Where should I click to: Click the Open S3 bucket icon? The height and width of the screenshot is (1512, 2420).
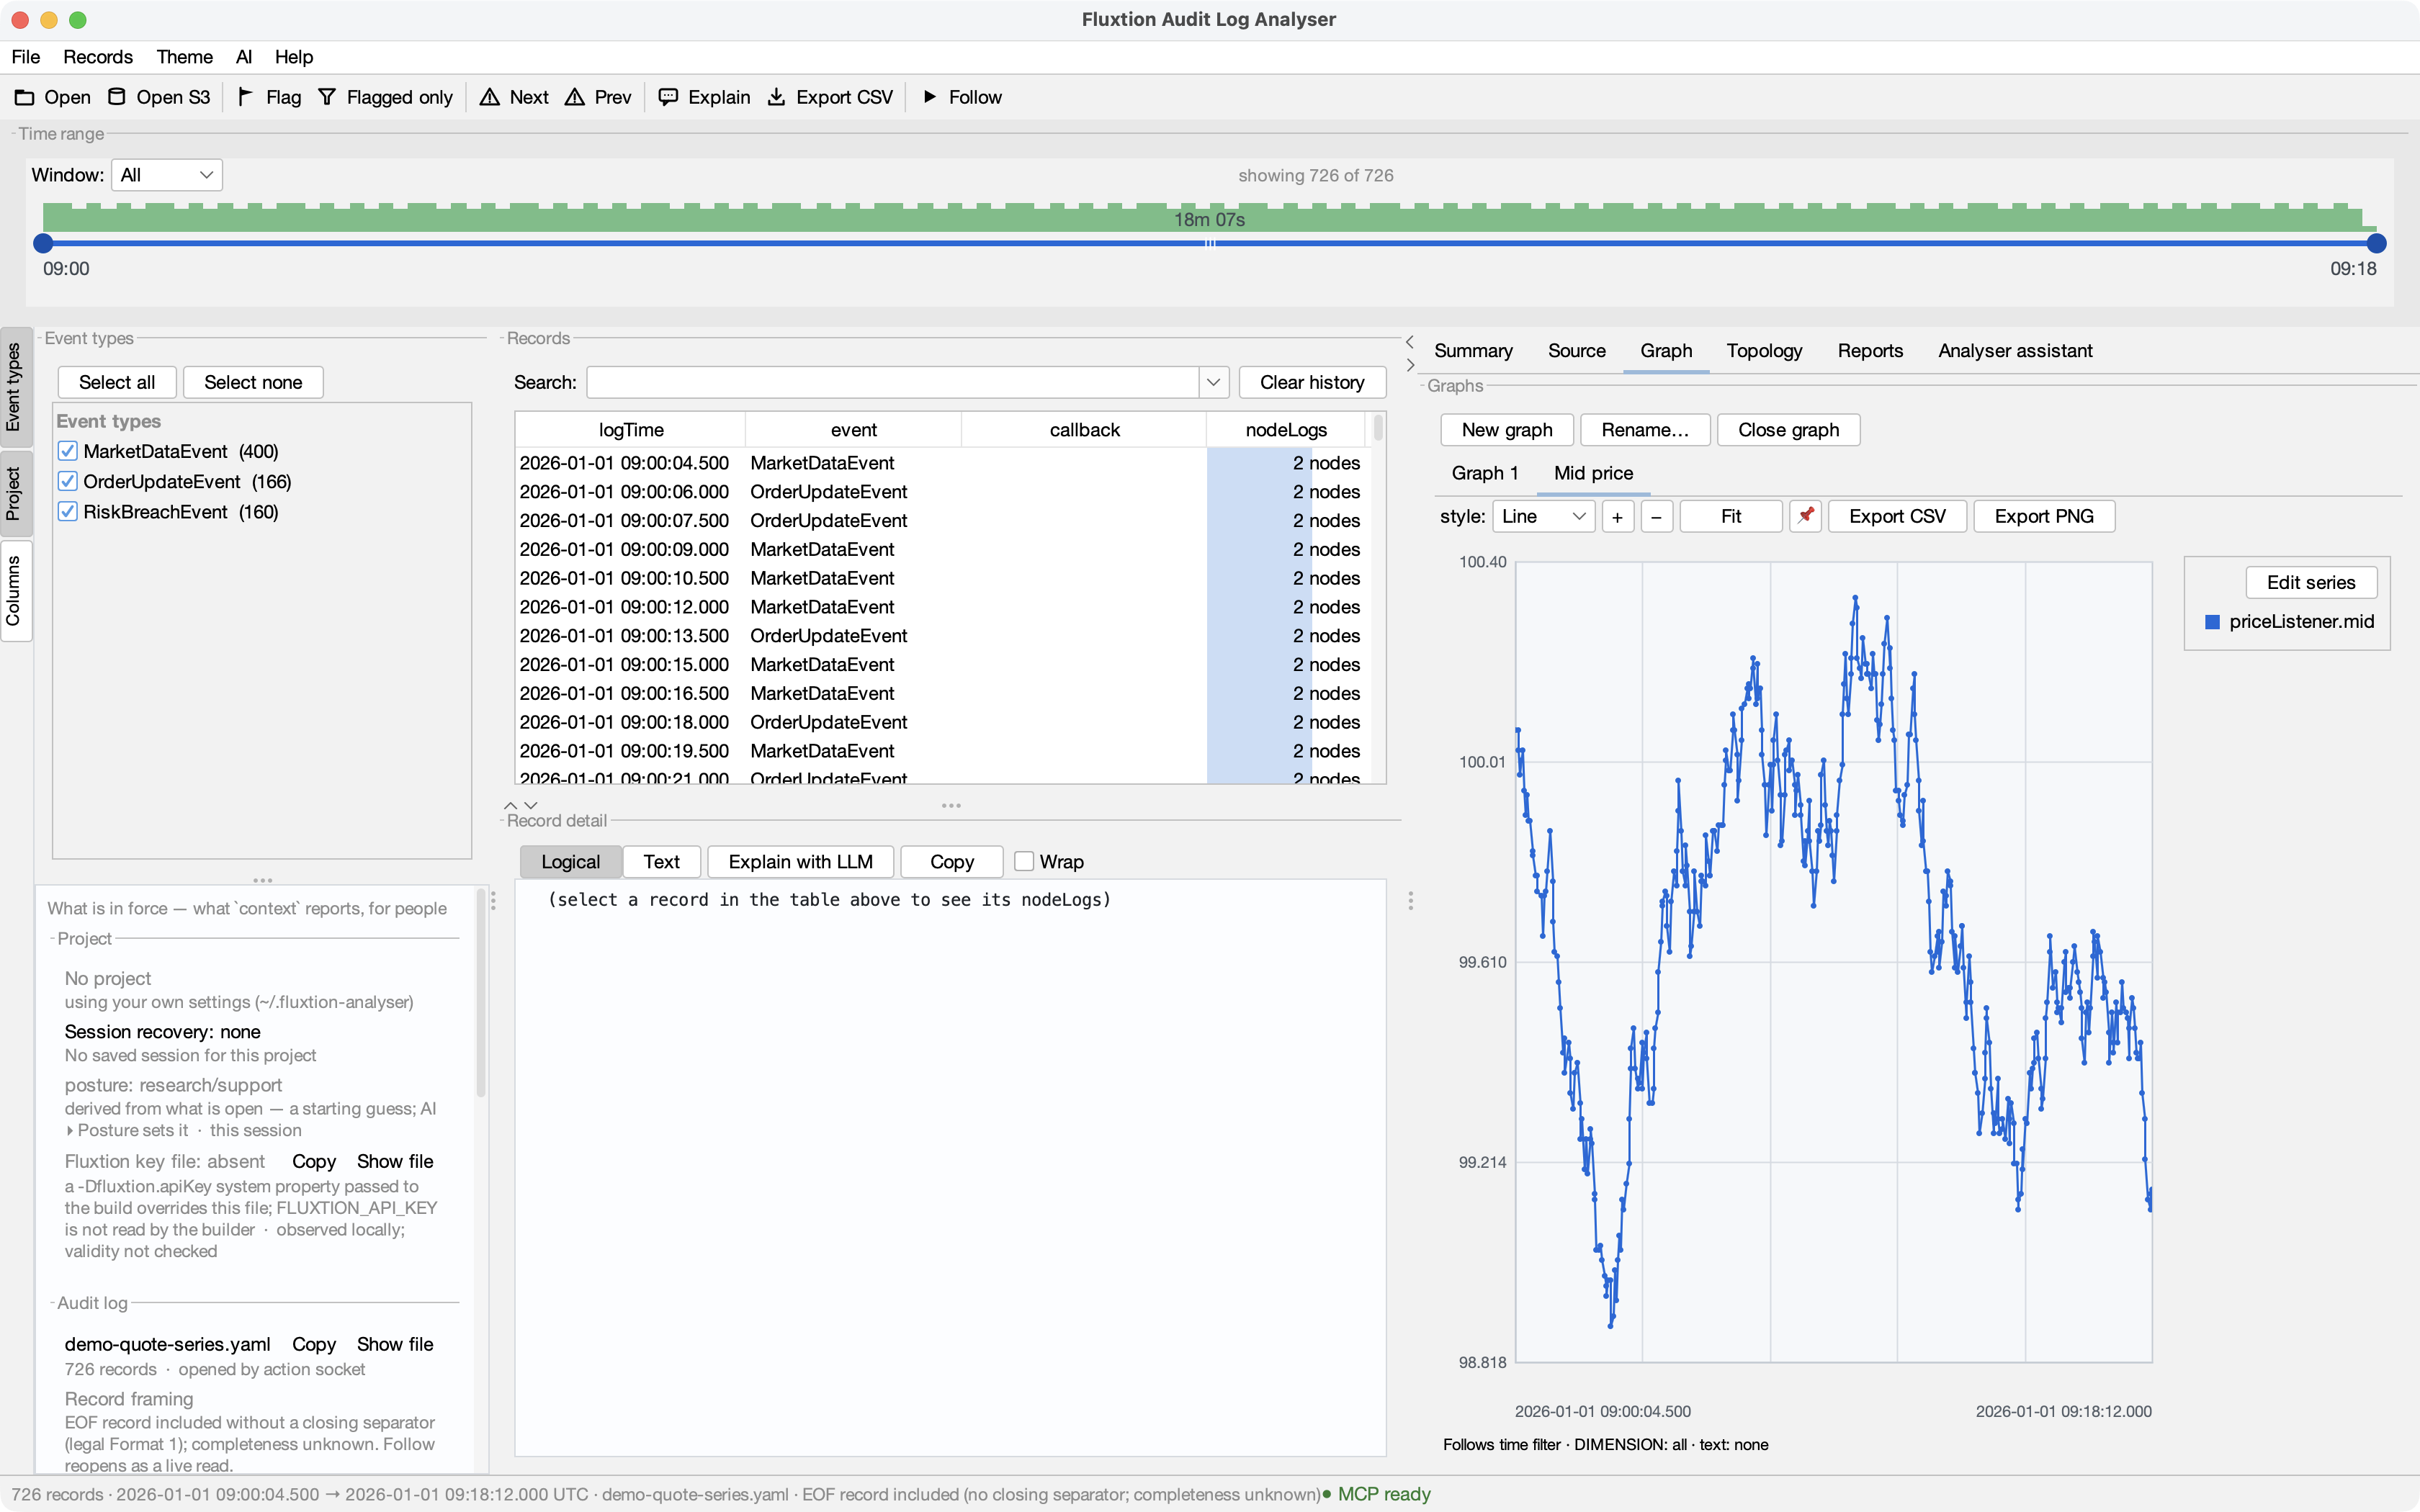[x=117, y=97]
